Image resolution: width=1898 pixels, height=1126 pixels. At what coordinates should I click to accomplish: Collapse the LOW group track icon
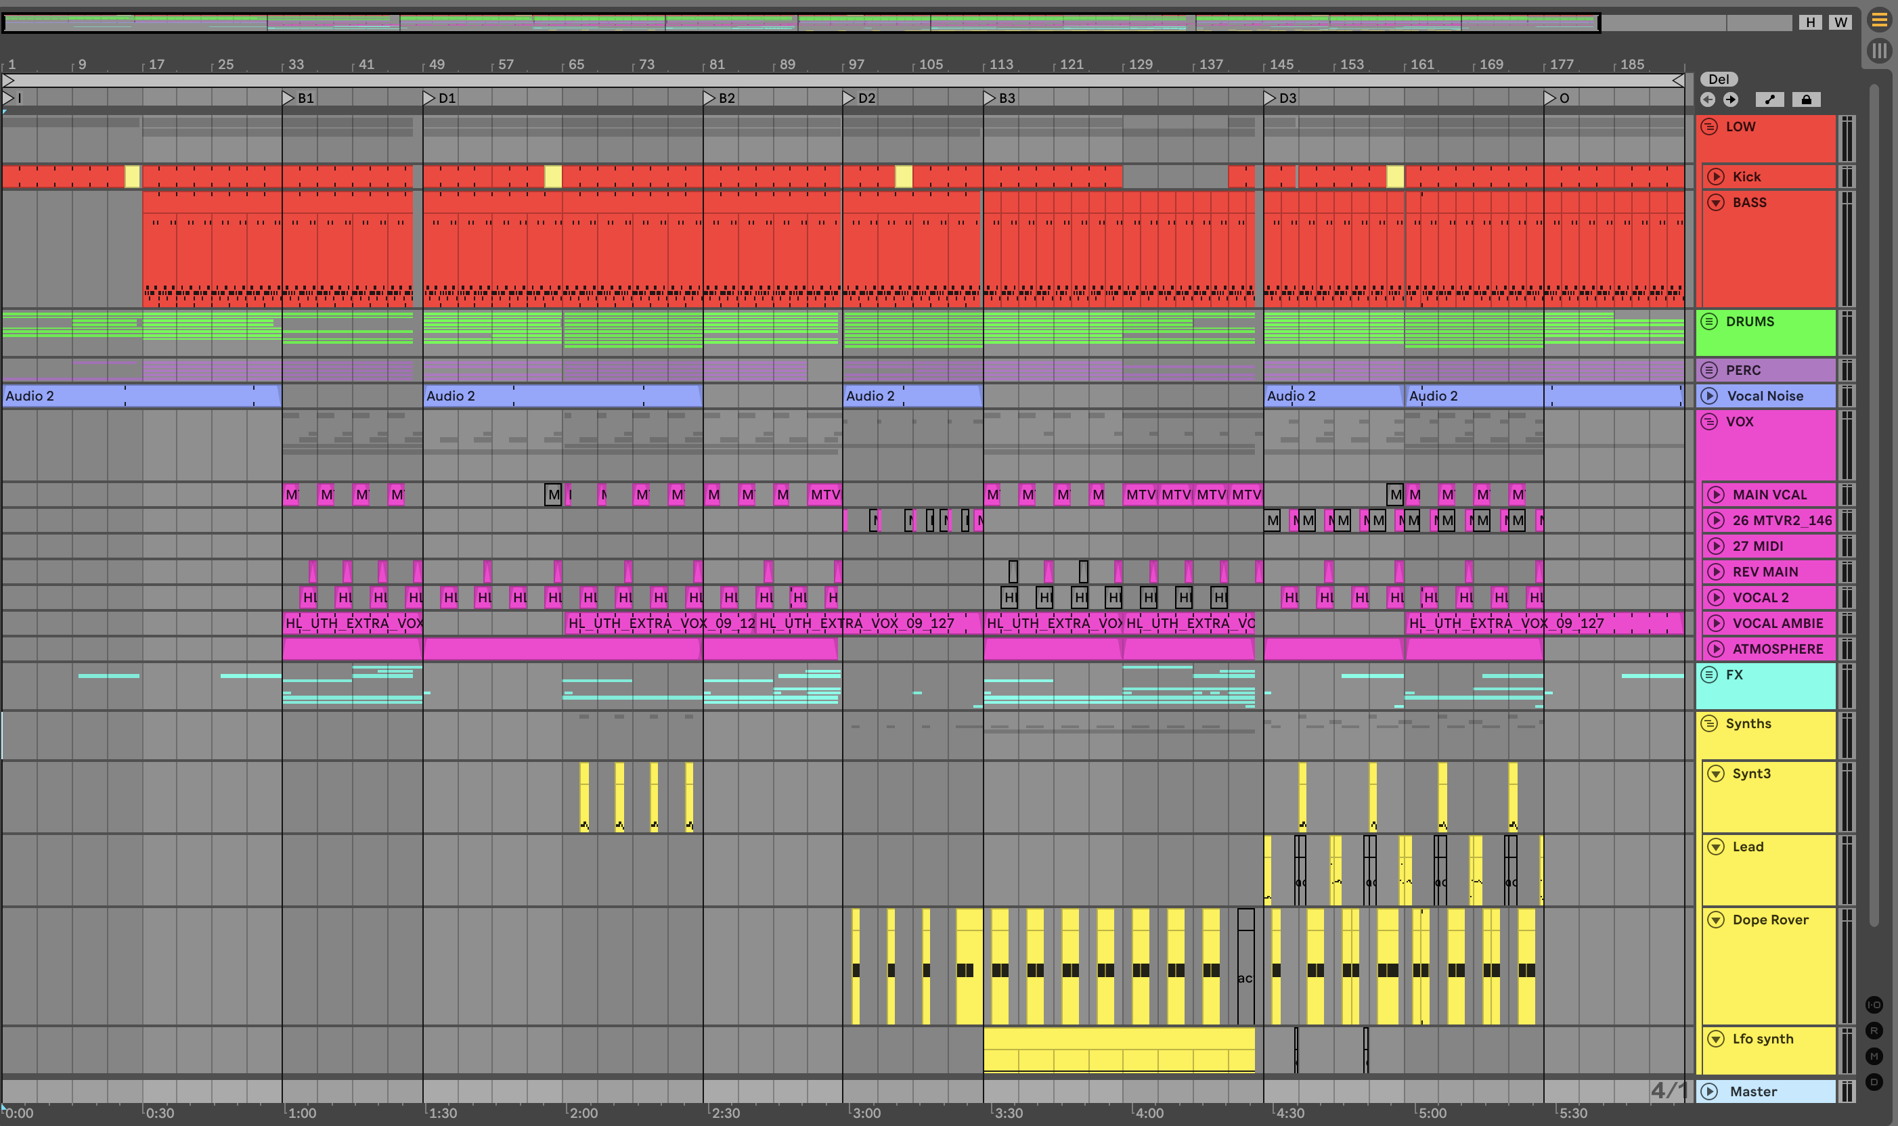(x=1709, y=127)
